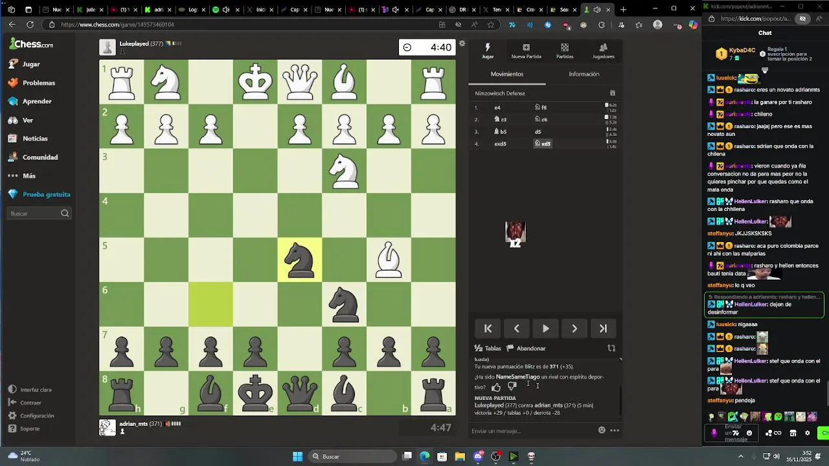The image size is (829, 466).
Task: Click the Prueba gratuita link
Action: [40, 194]
